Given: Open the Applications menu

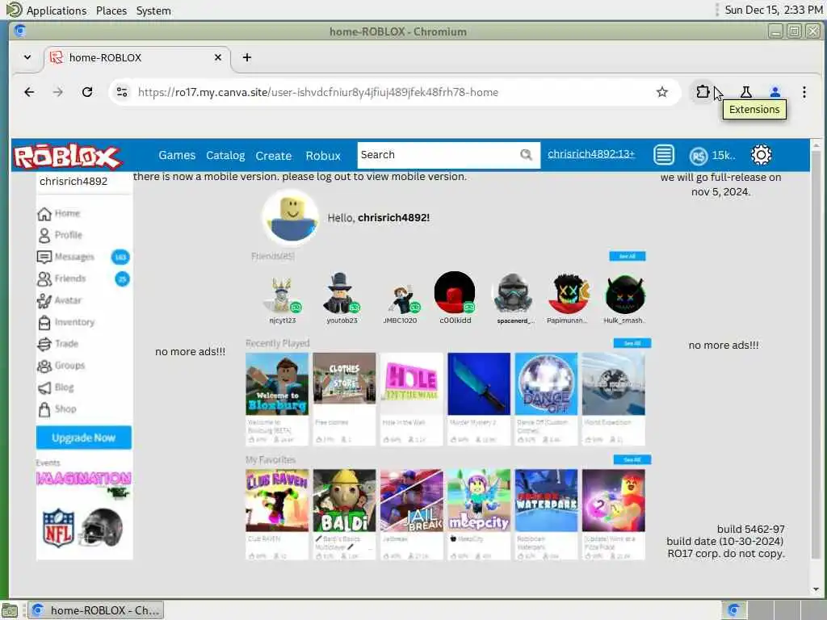Looking at the screenshot, I should point(56,10).
